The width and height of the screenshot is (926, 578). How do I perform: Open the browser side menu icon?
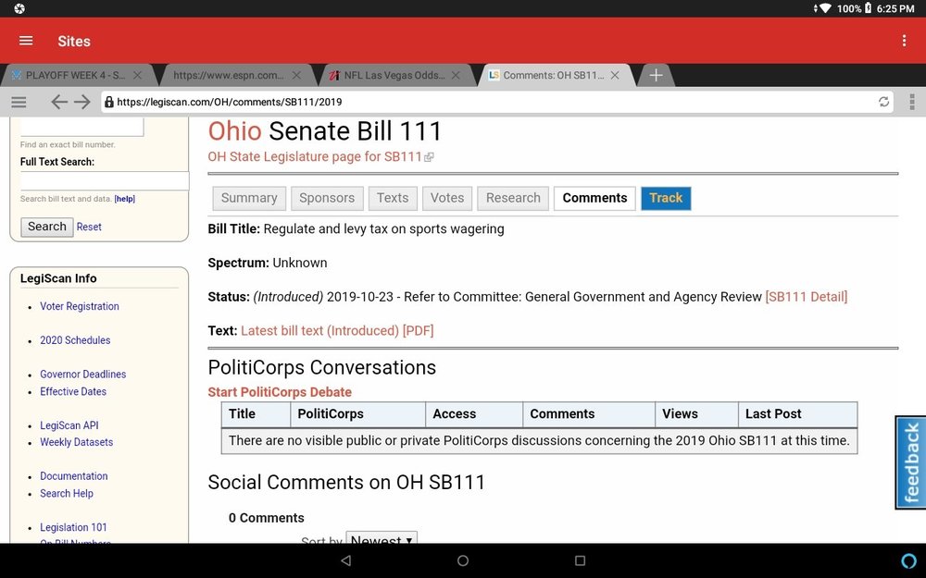(19, 102)
